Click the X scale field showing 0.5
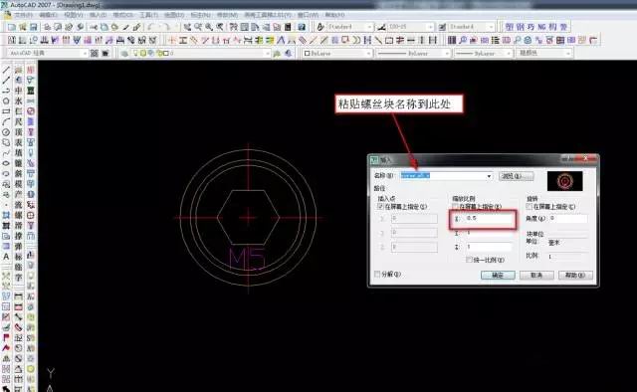The width and height of the screenshot is (637, 392). coord(489,219)
